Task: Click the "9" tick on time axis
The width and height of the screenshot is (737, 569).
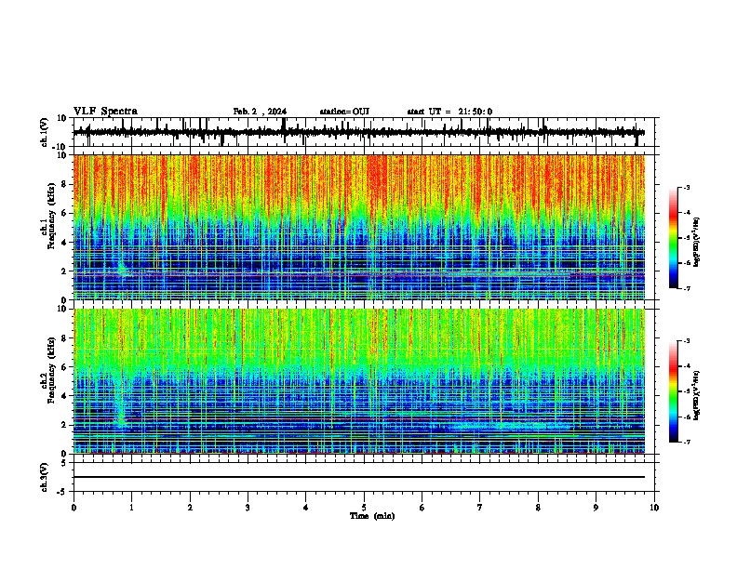Action: [596, 508]
